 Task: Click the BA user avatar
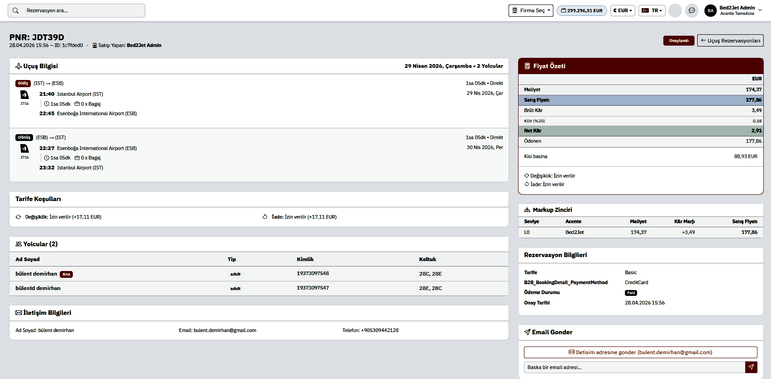(x=710, y=10)
